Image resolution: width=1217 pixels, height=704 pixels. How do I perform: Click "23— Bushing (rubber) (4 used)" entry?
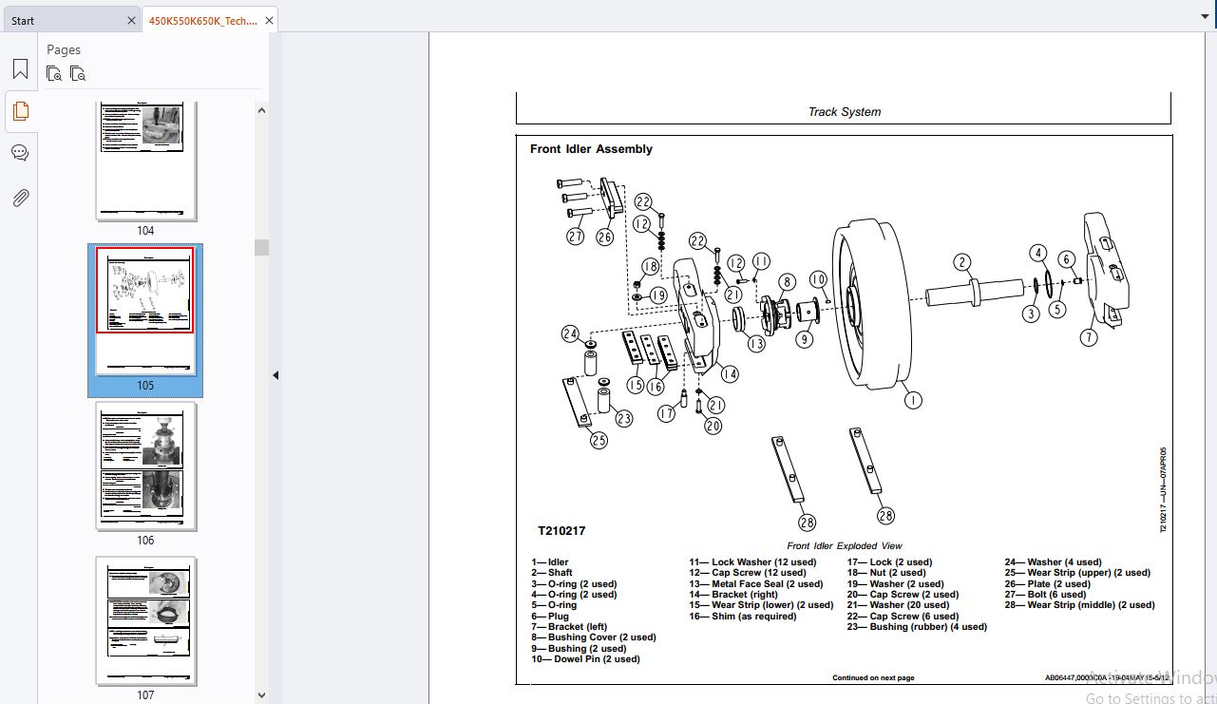pos(917,627)
